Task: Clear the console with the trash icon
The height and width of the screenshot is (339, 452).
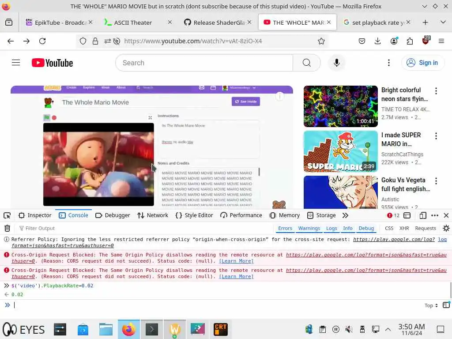Action: point(7,228)
